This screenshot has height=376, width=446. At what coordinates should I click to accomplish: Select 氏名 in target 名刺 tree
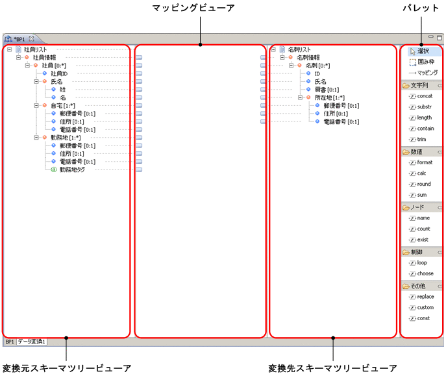[x=320, y=82]
